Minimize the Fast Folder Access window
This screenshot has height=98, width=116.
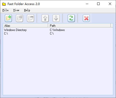point(87,4)
